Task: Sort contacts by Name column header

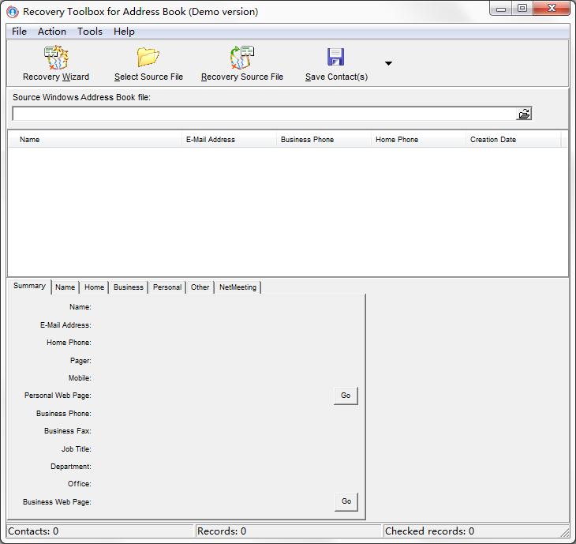Action: [95, 140]
